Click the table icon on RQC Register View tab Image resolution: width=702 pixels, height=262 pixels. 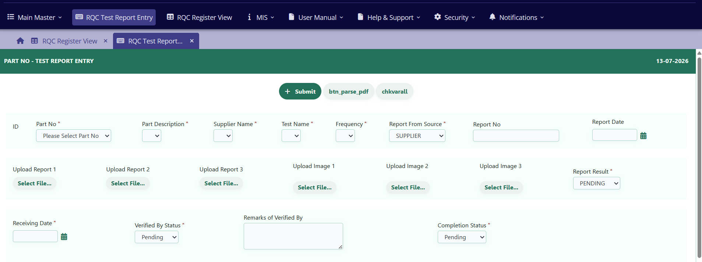(34, 41)
